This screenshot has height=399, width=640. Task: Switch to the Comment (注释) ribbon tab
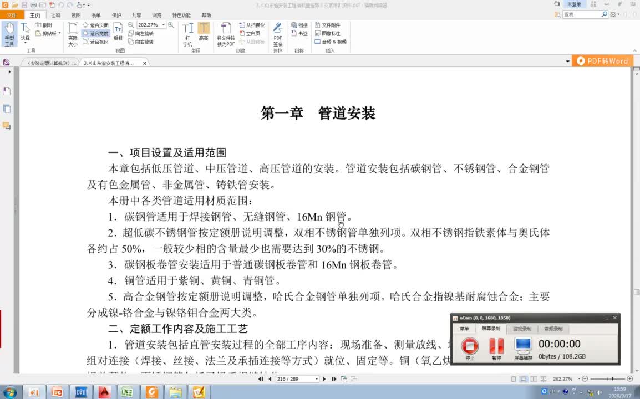tap(56, 15)
